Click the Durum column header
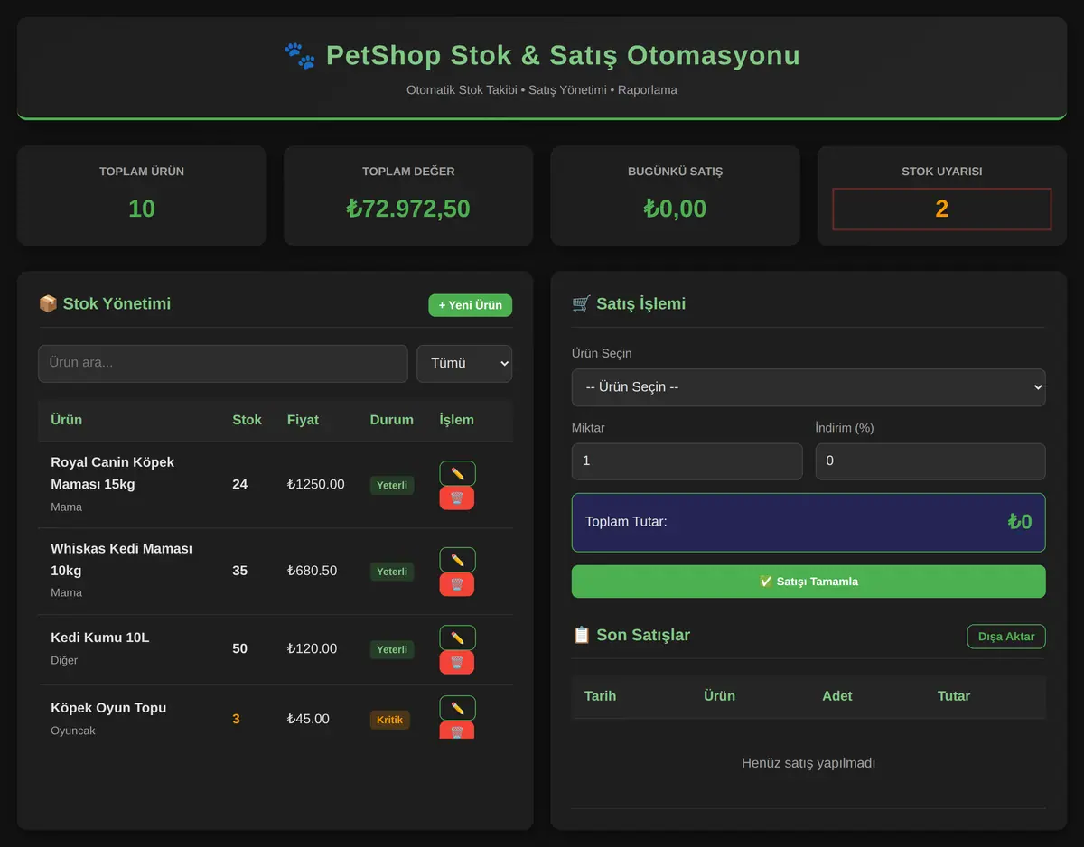This screenshot has height=847, width=1084. point(392,420)
